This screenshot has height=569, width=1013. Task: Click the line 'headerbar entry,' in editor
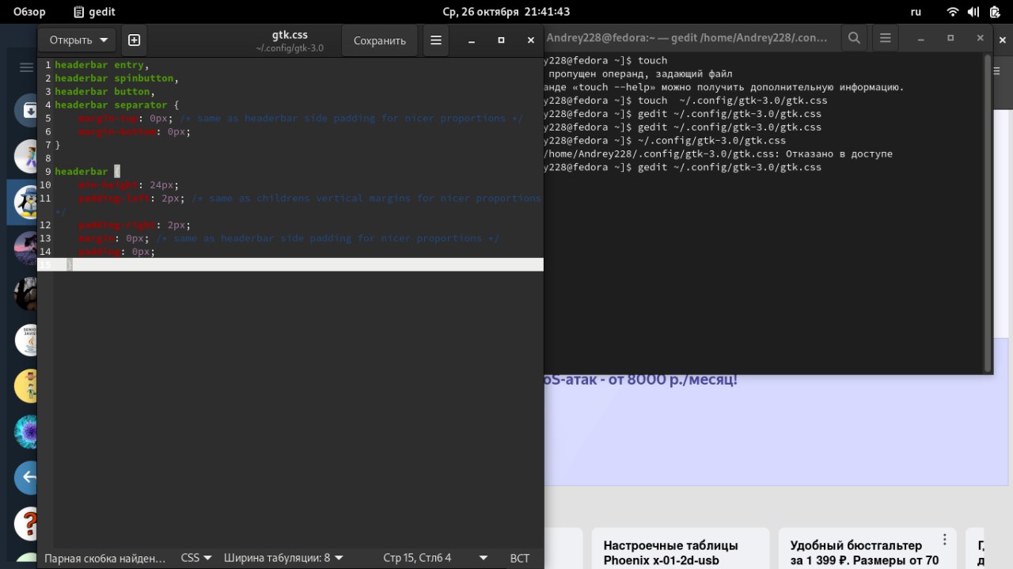101,65
